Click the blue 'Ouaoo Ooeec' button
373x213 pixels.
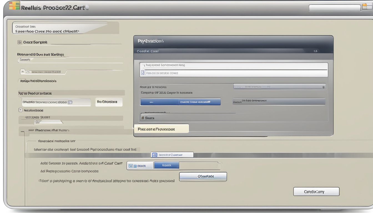[181, 102]
